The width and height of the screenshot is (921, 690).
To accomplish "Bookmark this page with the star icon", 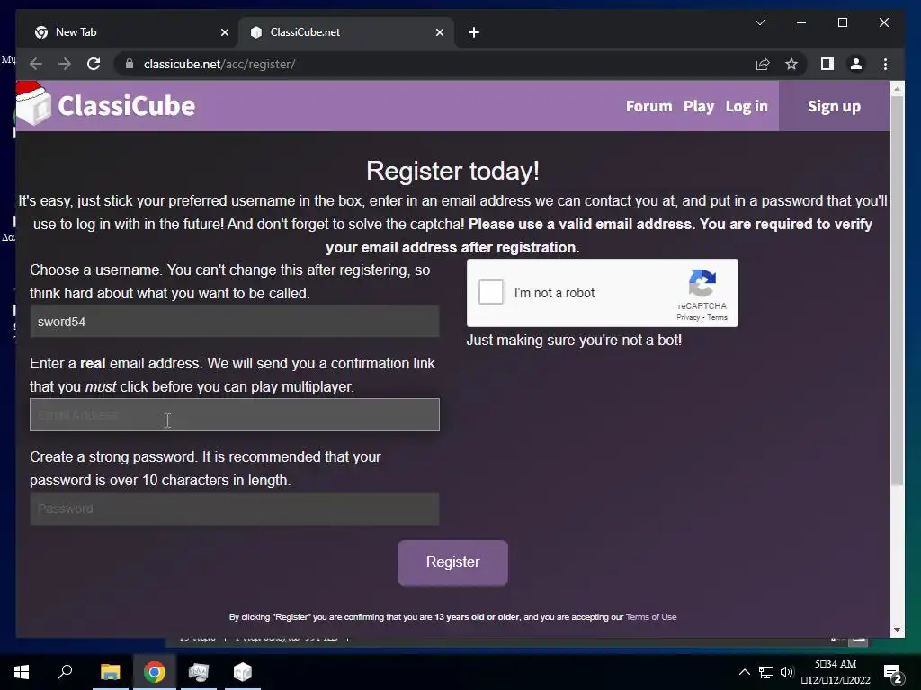I will pyautogui.click(x=791, y=64).
